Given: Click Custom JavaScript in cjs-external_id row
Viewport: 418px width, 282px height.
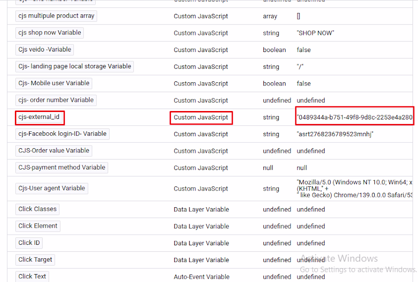Looking at the screenshot, I should (x=201, y=117).
